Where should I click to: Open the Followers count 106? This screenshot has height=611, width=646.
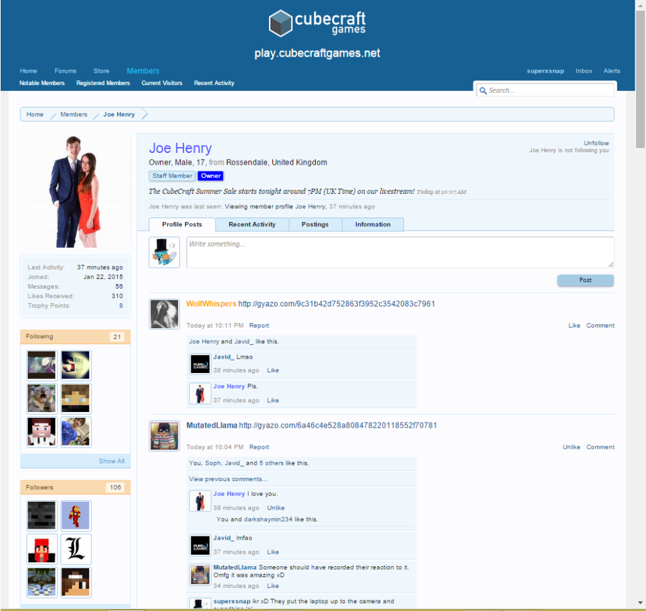115,487
